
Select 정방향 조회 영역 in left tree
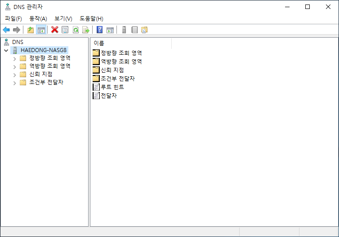tap(50, 58)
